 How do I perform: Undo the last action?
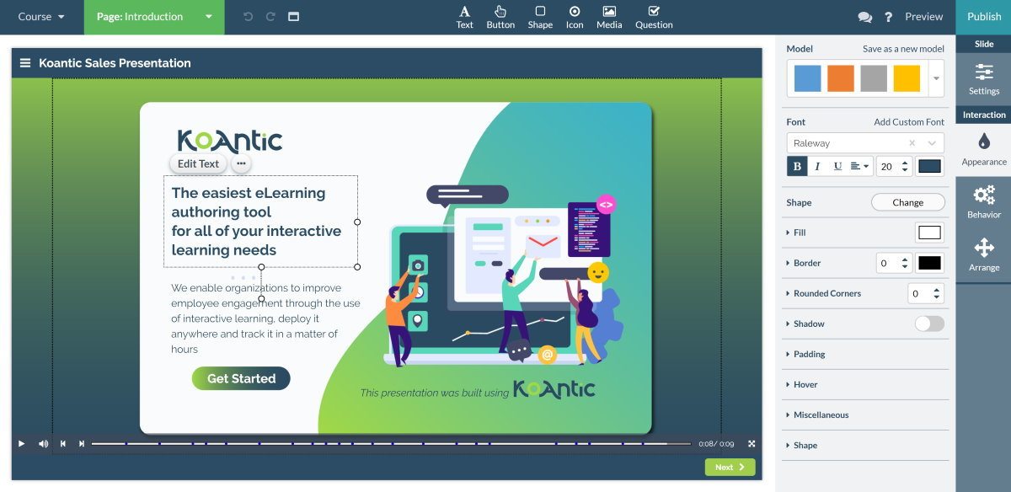pos(248,17)
